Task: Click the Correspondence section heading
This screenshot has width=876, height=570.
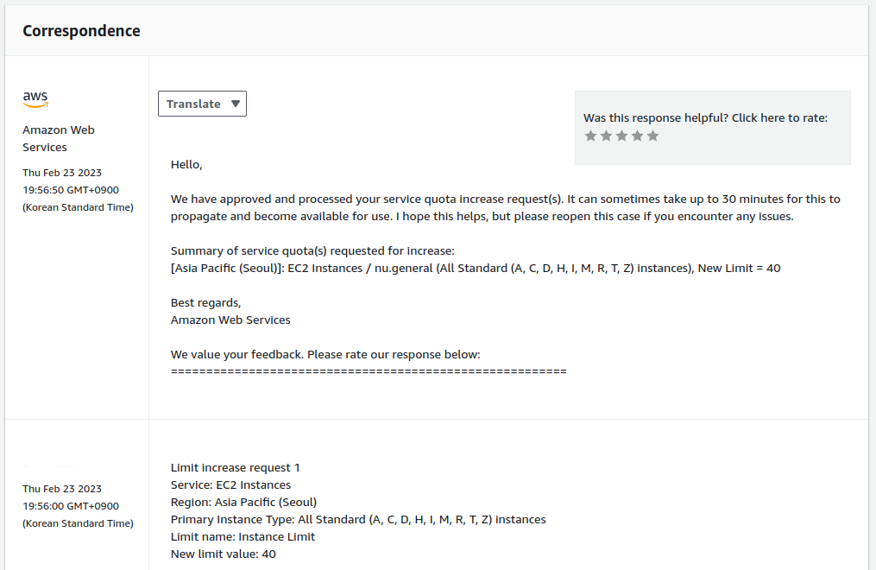Action: [x=82, y=31]
